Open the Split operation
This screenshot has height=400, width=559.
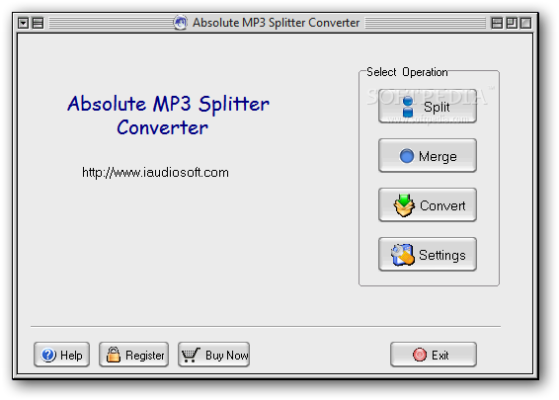(428, 107)
